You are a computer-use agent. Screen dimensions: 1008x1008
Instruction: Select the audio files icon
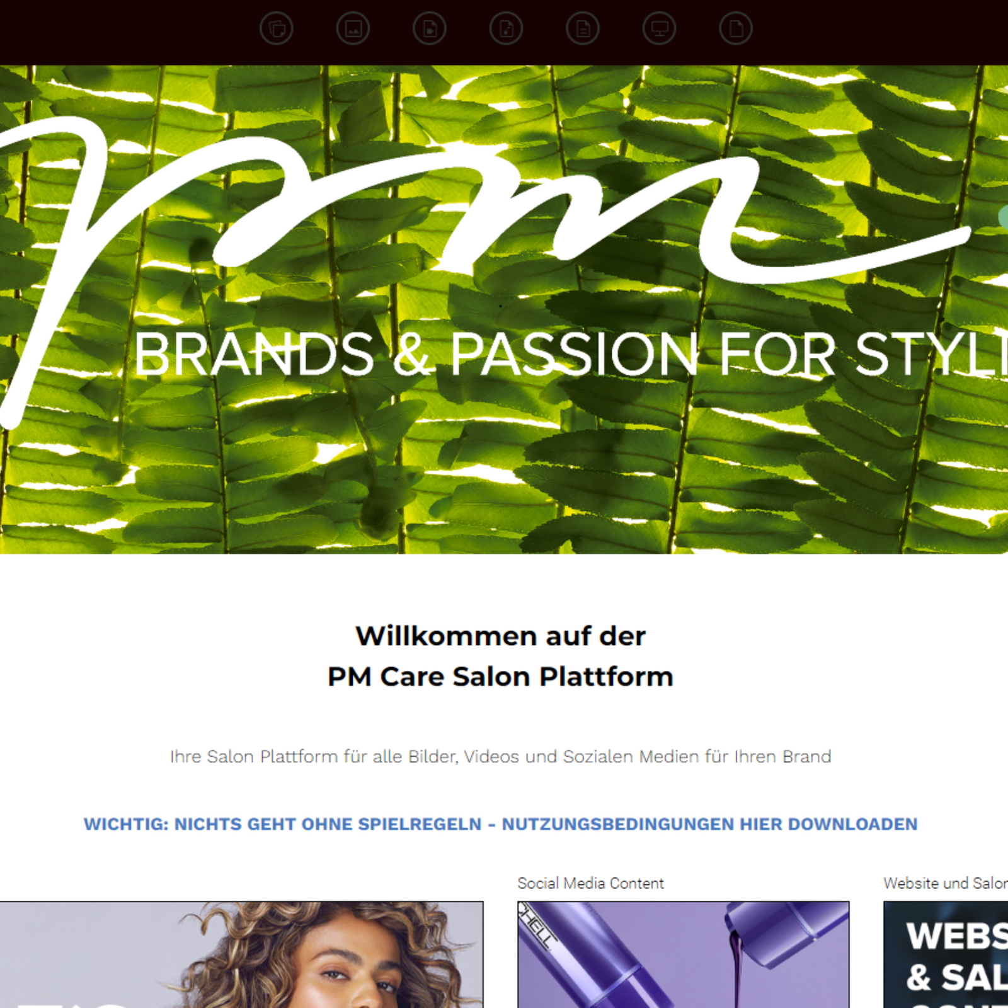click(507, 28)
